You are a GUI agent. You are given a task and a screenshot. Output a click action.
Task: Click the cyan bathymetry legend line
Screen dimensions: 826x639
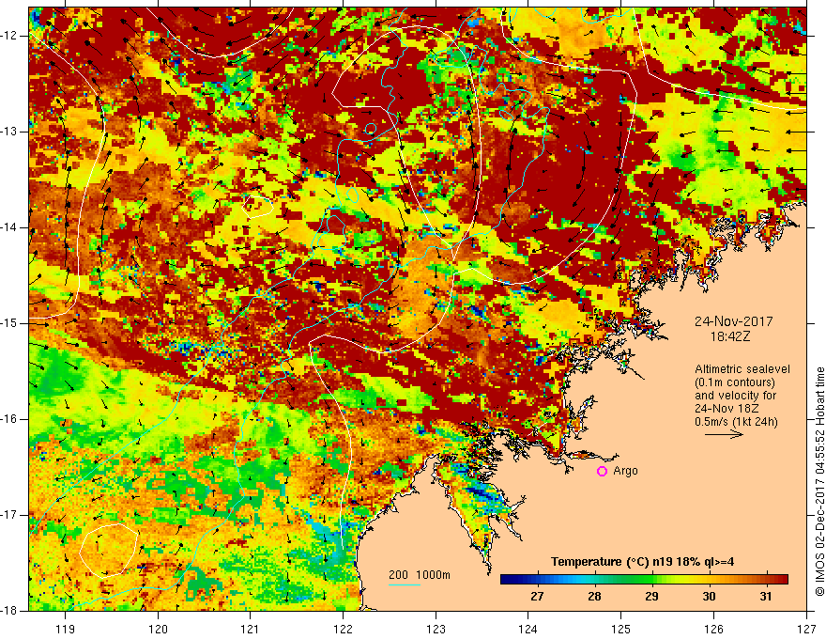(404, 584)
